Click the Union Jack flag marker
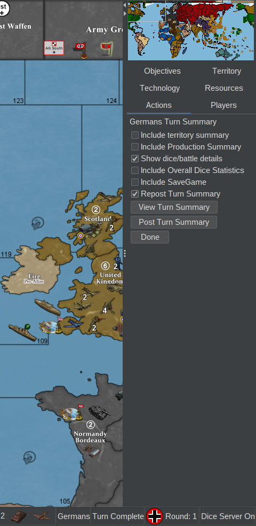256x526 pixels. point(60,319)
